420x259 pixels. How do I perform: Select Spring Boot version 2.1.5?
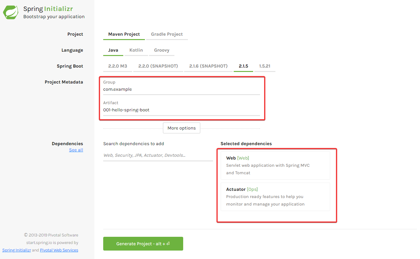[243, 66]
